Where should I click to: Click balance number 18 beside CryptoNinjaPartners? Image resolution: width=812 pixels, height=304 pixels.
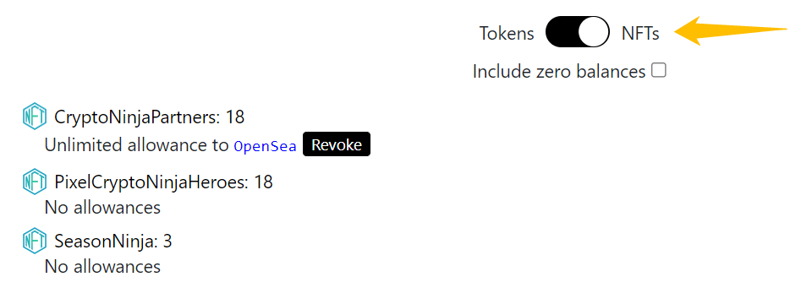coord(234,117)
